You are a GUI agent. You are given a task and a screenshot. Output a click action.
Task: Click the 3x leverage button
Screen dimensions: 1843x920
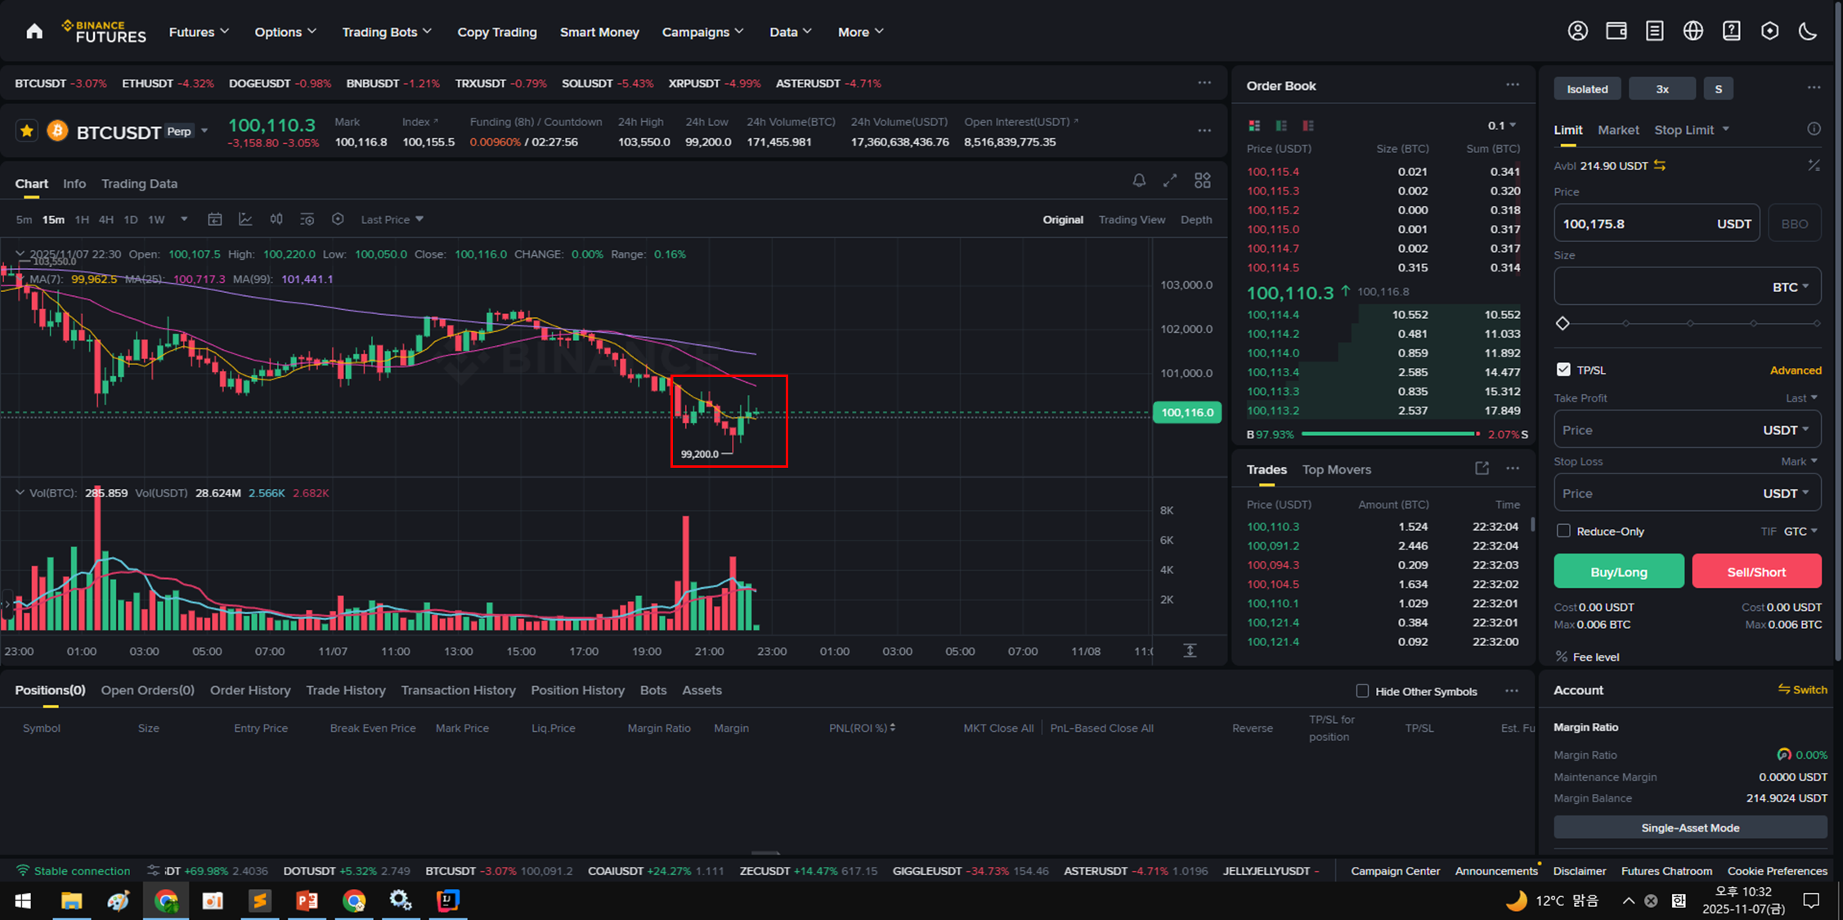1661,88
